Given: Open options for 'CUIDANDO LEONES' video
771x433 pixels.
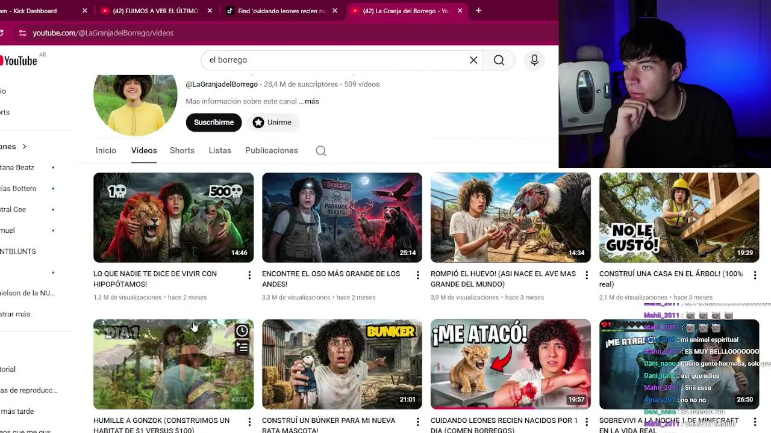Looking at the screenshot, I should pos(587,422).
